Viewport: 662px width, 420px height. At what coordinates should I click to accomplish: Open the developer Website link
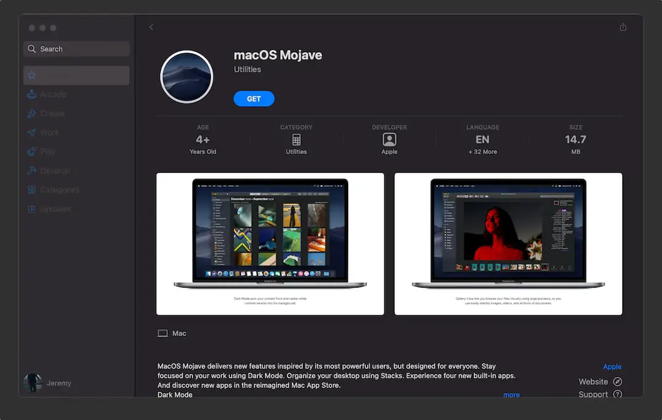tap(593, 381)
